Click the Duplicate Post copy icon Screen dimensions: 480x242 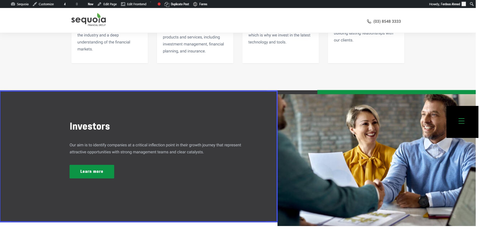(167, 4)
